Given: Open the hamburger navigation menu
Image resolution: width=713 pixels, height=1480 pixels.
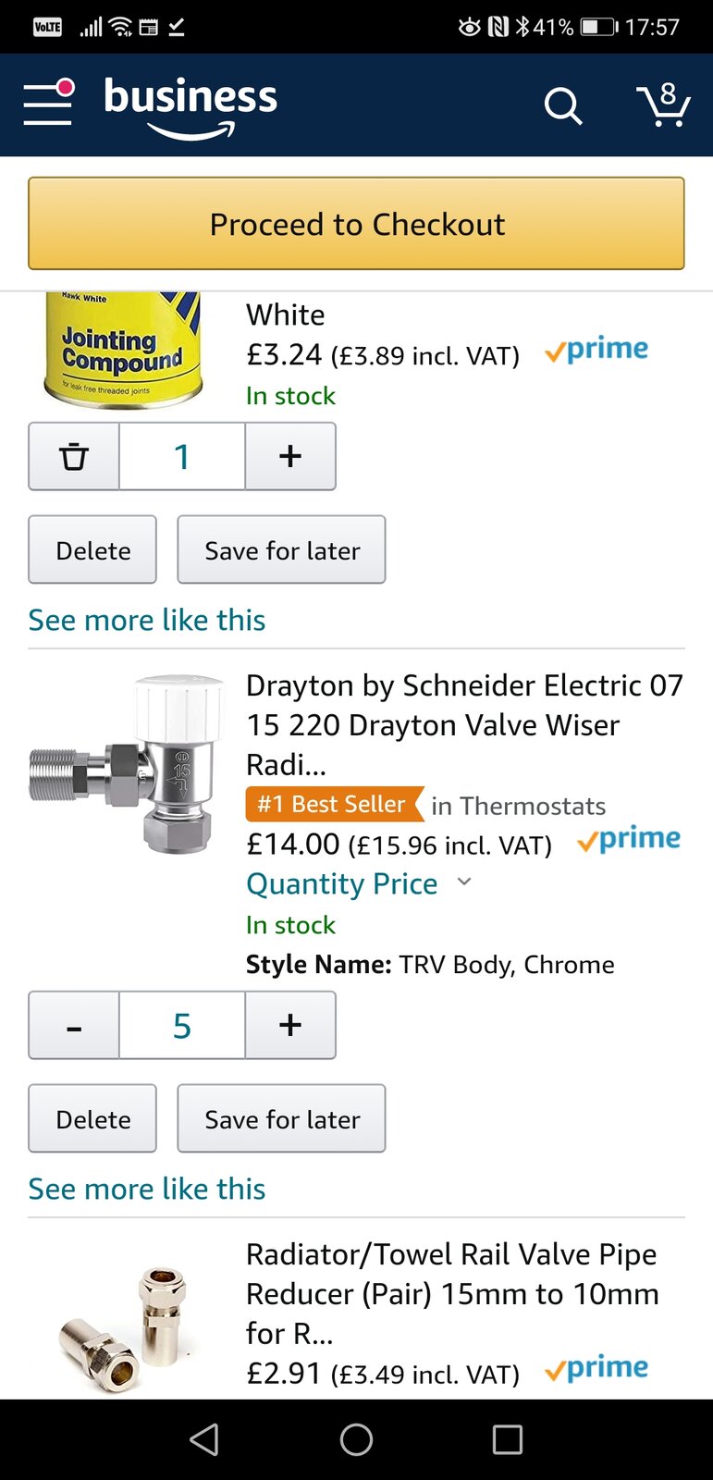Looking at the screenshot, I should click(x=48, y=104).
